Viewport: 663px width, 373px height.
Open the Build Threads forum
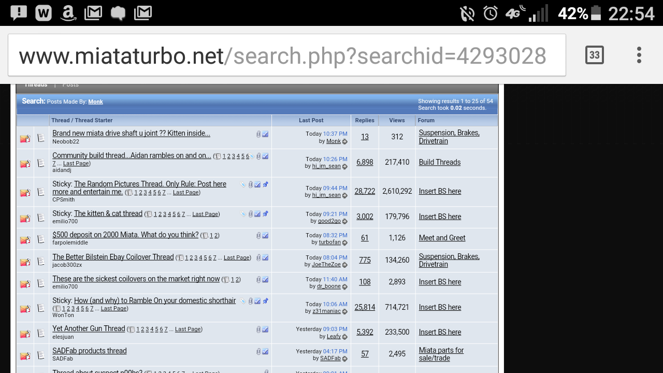pos(440,162)
